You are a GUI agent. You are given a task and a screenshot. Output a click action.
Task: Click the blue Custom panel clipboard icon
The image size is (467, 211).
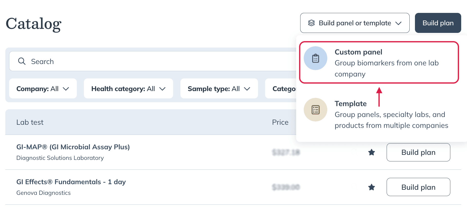pyautogui.click(x=315, y=58)
